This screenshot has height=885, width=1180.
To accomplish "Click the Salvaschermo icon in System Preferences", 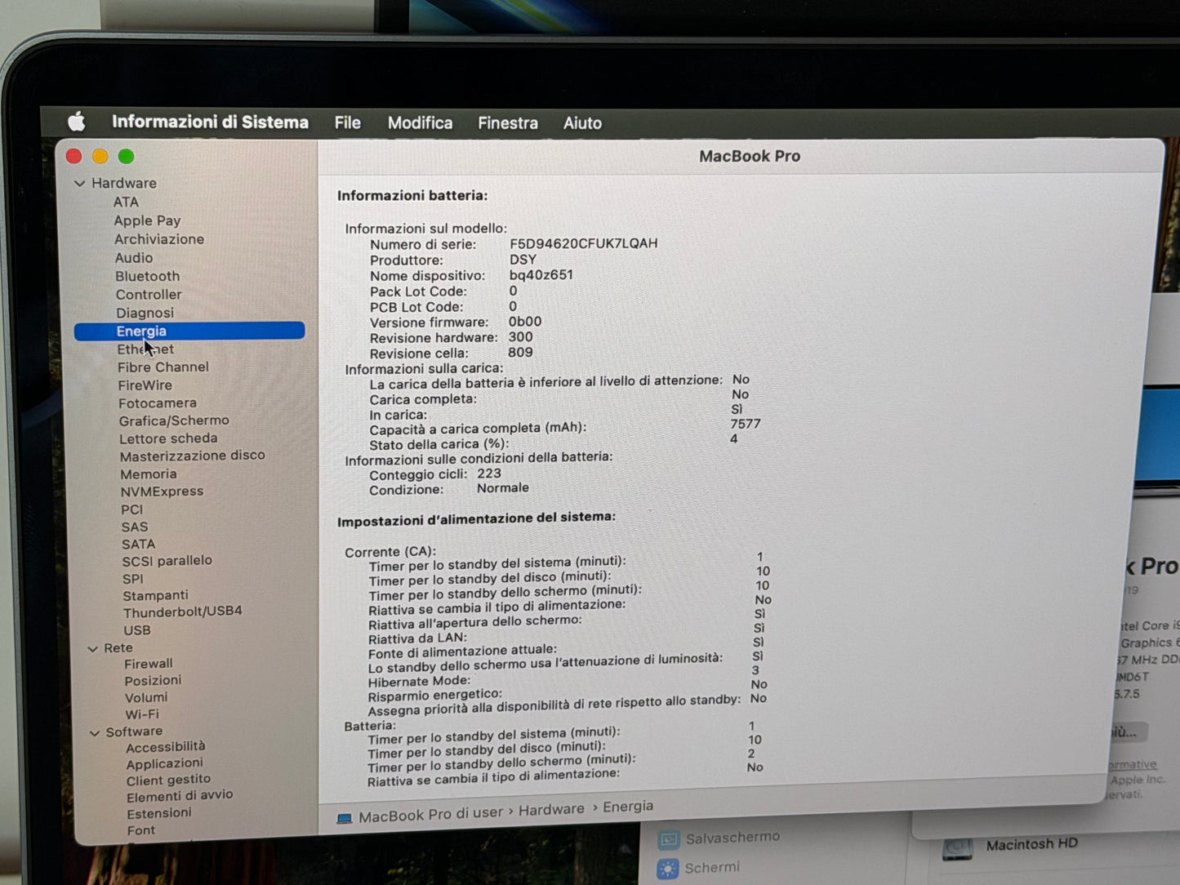I will click(668, 840).
